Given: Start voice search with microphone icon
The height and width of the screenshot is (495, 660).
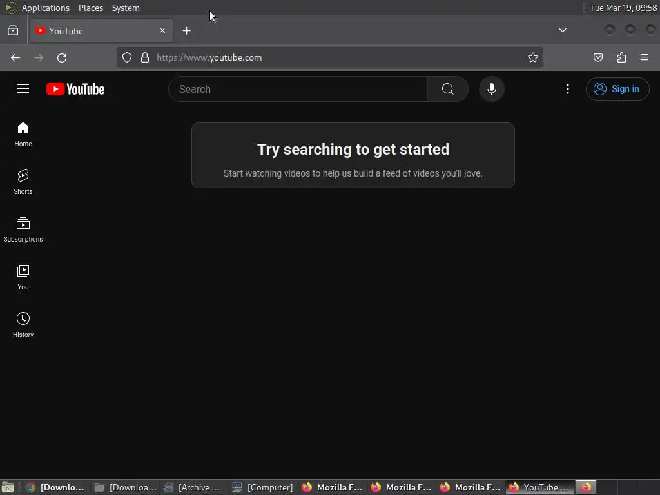Looking at the screenshot, I should tap(492, 89).
